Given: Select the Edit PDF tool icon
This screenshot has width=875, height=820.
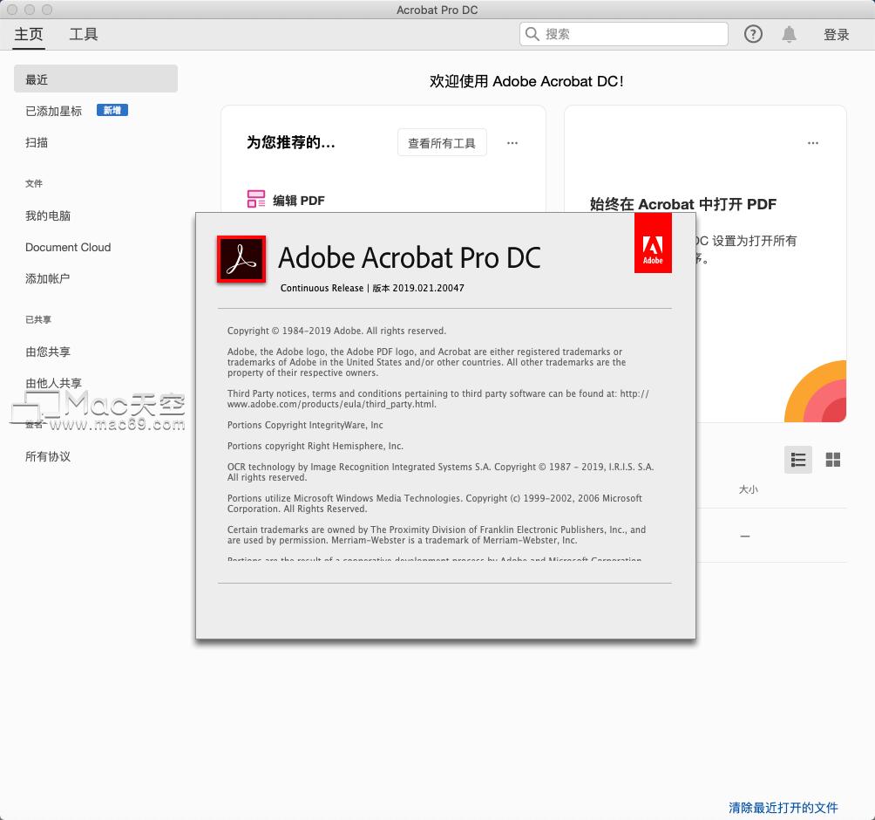Looking at the screenshot, I should pos(256,199).
